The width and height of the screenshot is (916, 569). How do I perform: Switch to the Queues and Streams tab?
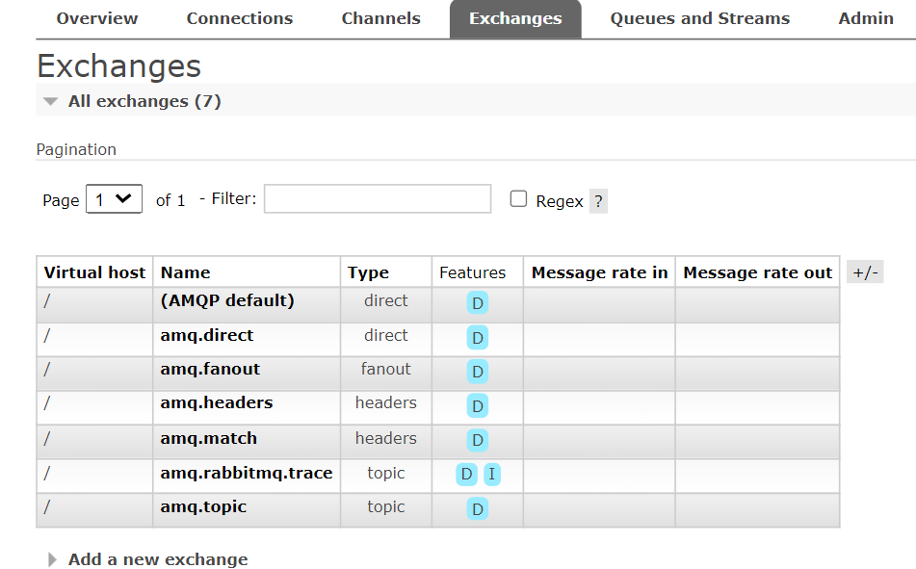click(700, 18)
